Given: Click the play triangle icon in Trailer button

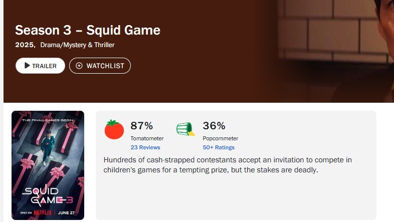Looking at the screenshot, I should [x=27, y=66].
